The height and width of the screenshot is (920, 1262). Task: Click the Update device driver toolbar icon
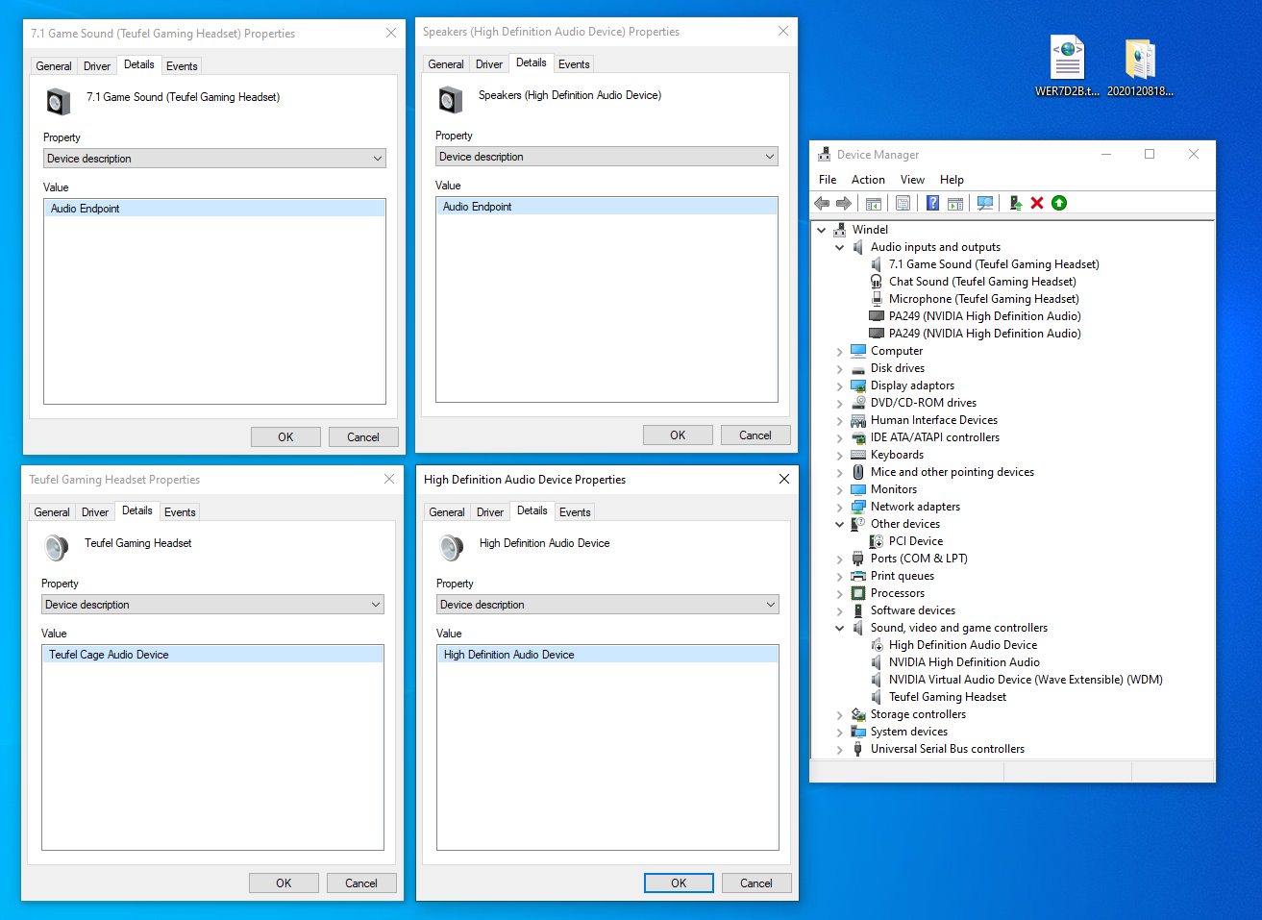(x=1015, y=203)
